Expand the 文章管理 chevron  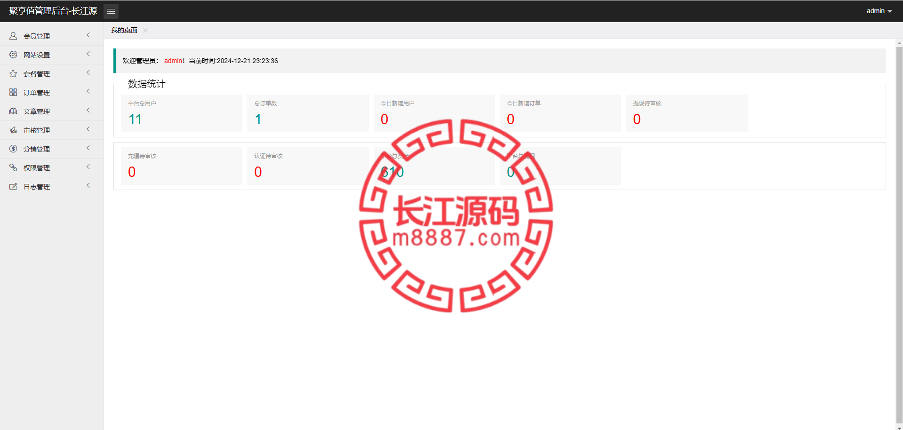[x=88, y=111]
